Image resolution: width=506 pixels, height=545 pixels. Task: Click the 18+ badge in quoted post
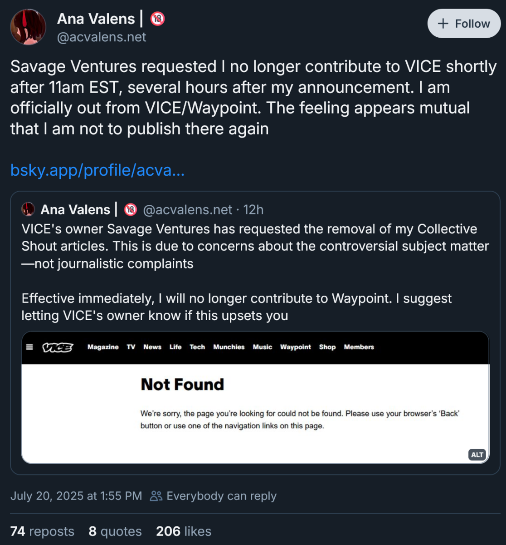pos(131,209)
